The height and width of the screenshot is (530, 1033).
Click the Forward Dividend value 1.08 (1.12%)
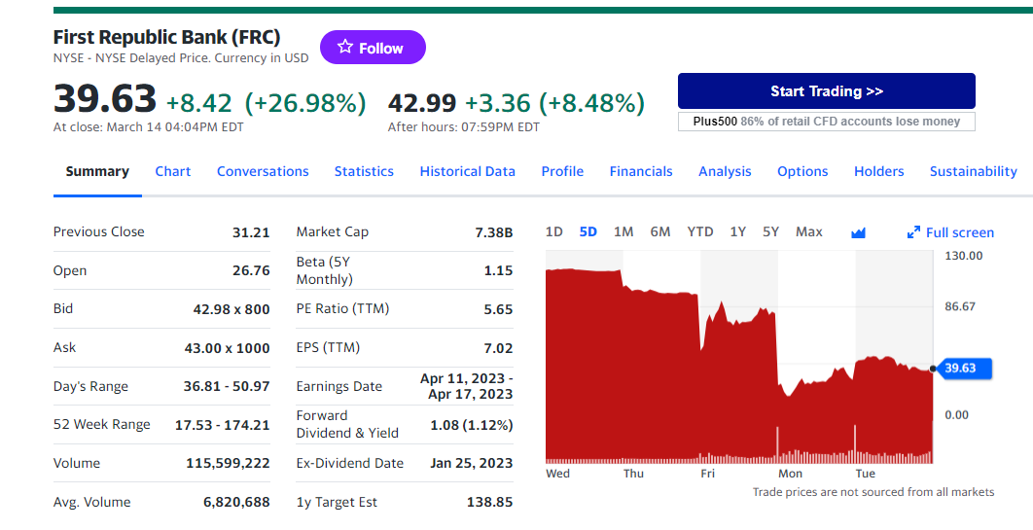point(472,425)
